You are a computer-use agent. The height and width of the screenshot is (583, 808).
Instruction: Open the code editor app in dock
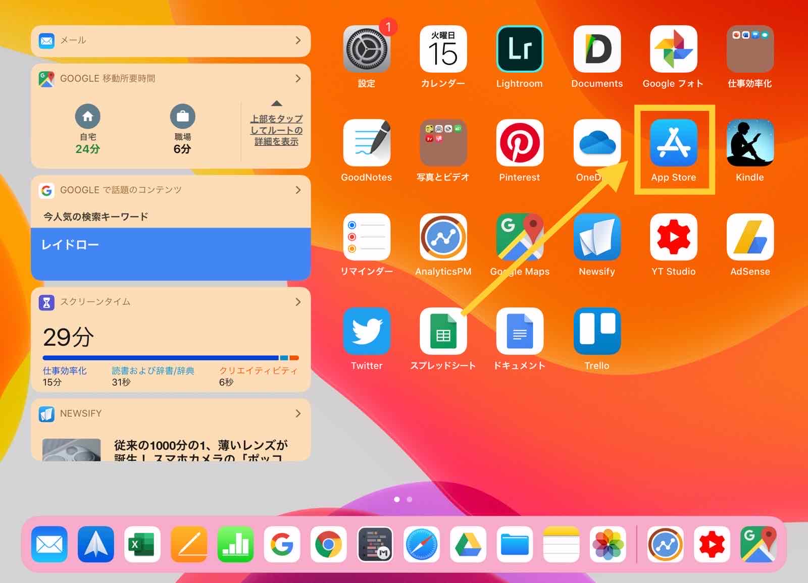click(x=375, y=544)
